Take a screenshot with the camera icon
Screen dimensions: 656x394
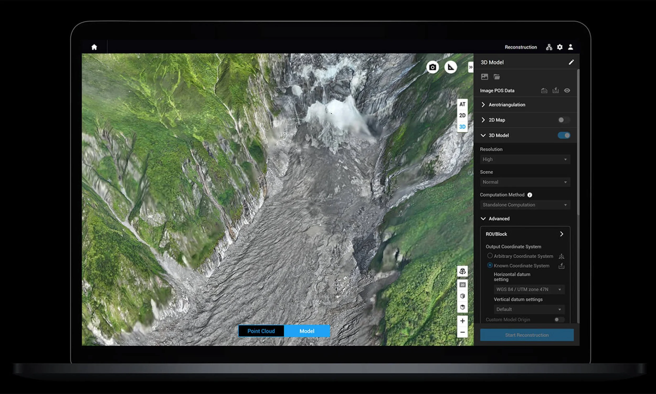(x=432, y=67)
